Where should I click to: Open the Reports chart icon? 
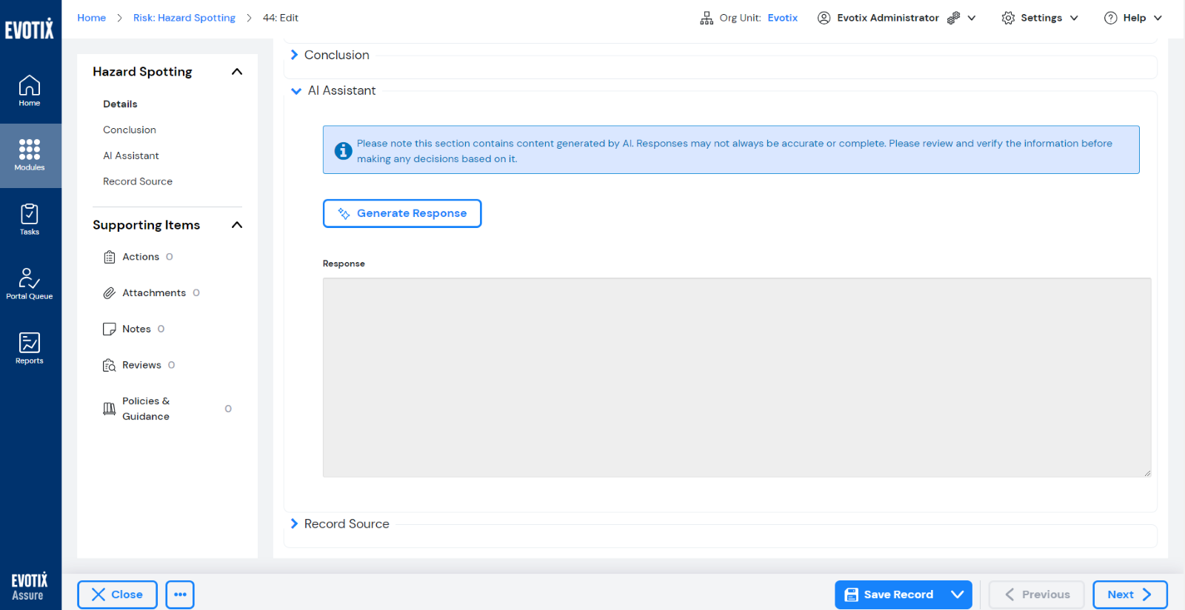point(30,348)
